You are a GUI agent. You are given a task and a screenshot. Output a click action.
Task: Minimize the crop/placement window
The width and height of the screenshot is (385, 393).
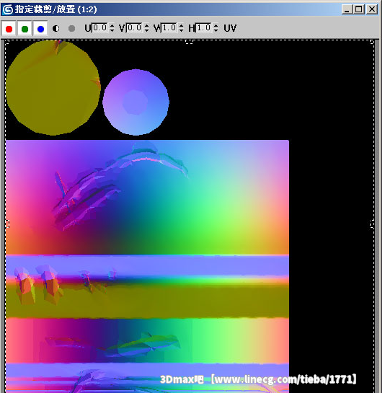point(347,9)
